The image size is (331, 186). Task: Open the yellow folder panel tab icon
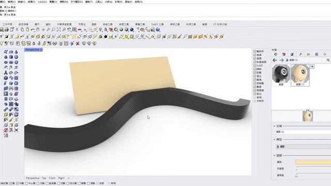[308, 54]
